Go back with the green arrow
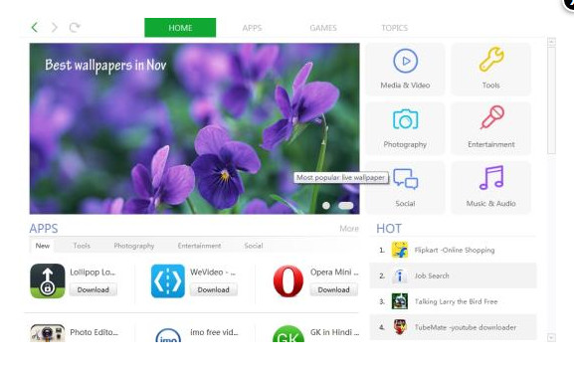Viewport: 574px width, 366px height. click(x=35, y=27)
